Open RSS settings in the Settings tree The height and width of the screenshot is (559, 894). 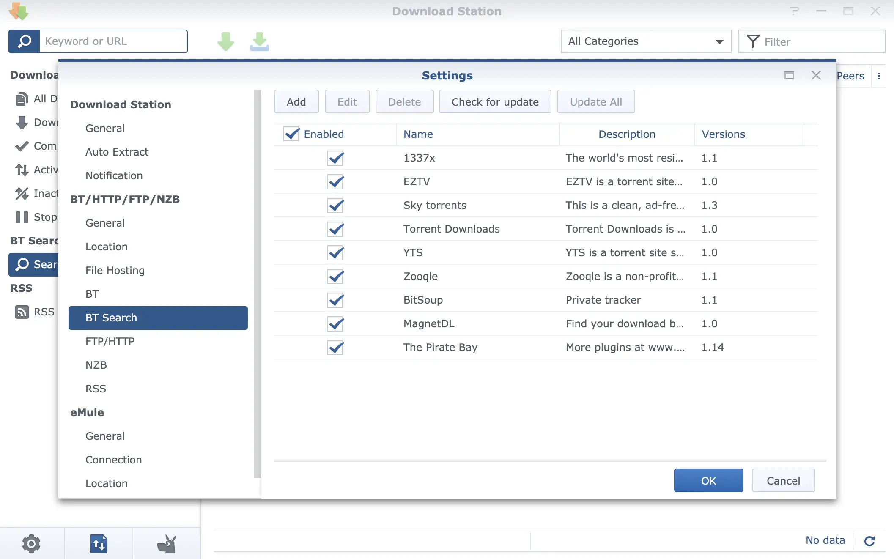click(96, 389)
